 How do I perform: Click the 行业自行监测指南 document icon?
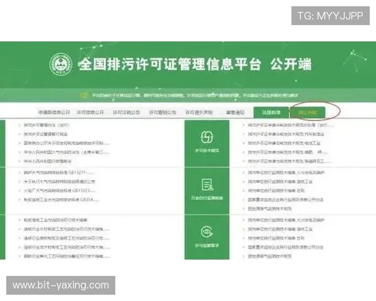pyautogui.click(x=207, y=184)
